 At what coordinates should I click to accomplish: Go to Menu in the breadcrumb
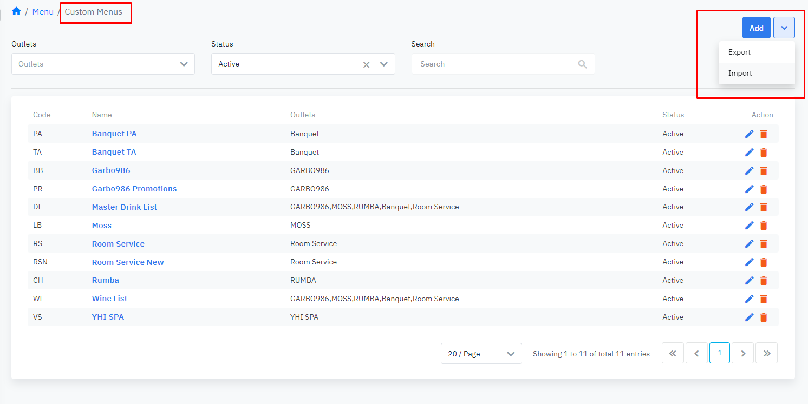[x=43, y=11]
